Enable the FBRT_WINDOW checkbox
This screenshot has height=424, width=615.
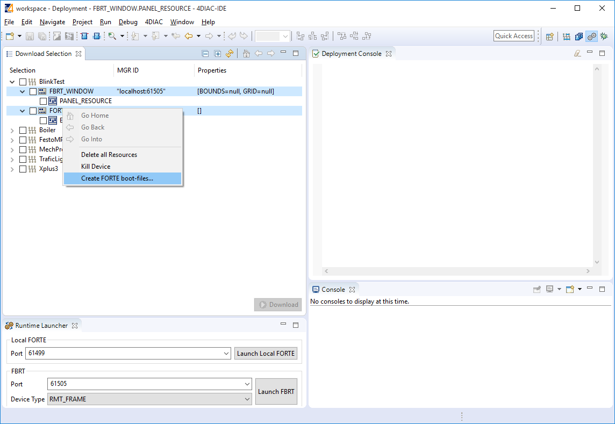33,91
